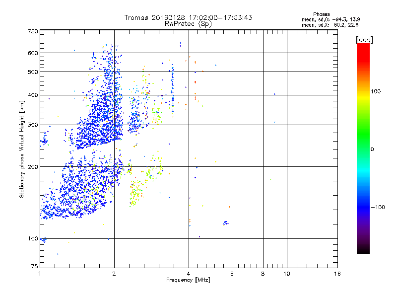Click the colorbar tick label '100'
The height and width of the screenshot is (298, 397).
point(376,91)
